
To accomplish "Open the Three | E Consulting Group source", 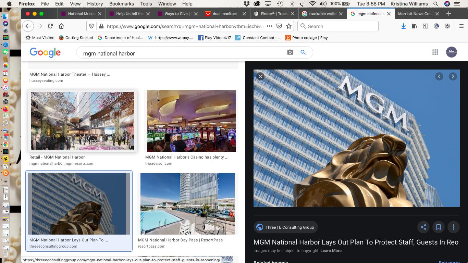I will (x=286, y=227).
